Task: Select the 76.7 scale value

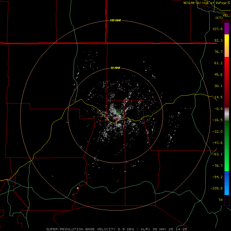Action: click(218, 52)
